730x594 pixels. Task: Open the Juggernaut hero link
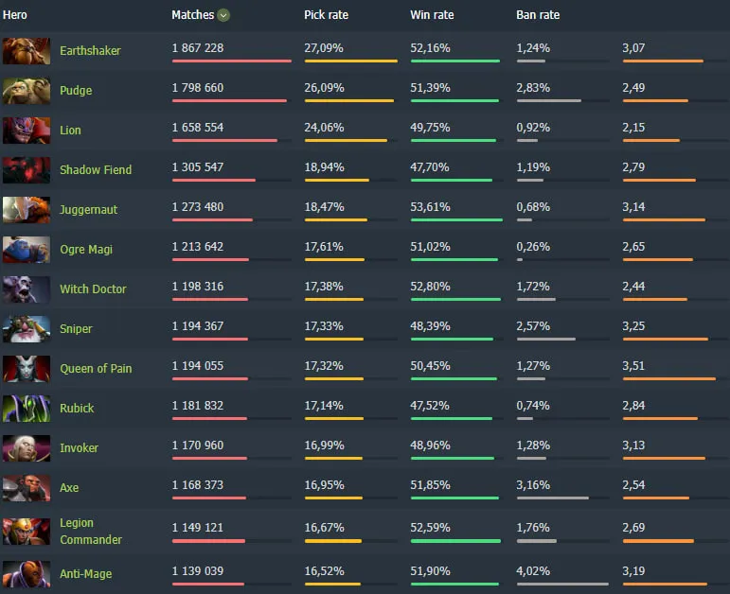(88, 210)
